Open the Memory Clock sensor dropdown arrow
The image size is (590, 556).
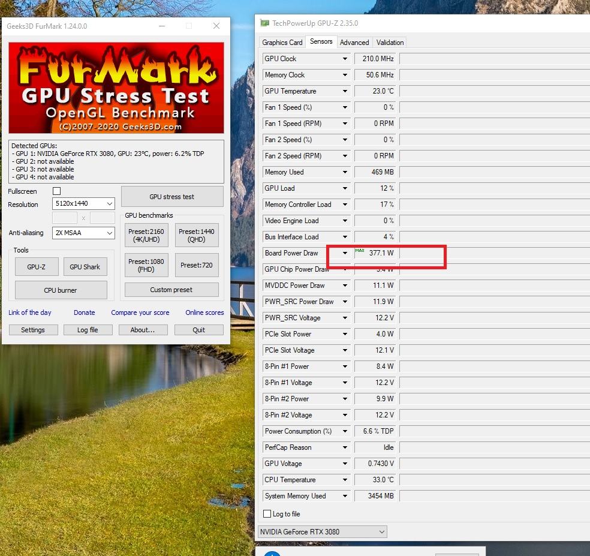pyautogui.click(x=345, y=75)
